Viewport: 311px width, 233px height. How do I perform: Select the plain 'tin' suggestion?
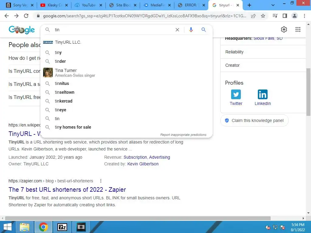(x=126, y=119)
